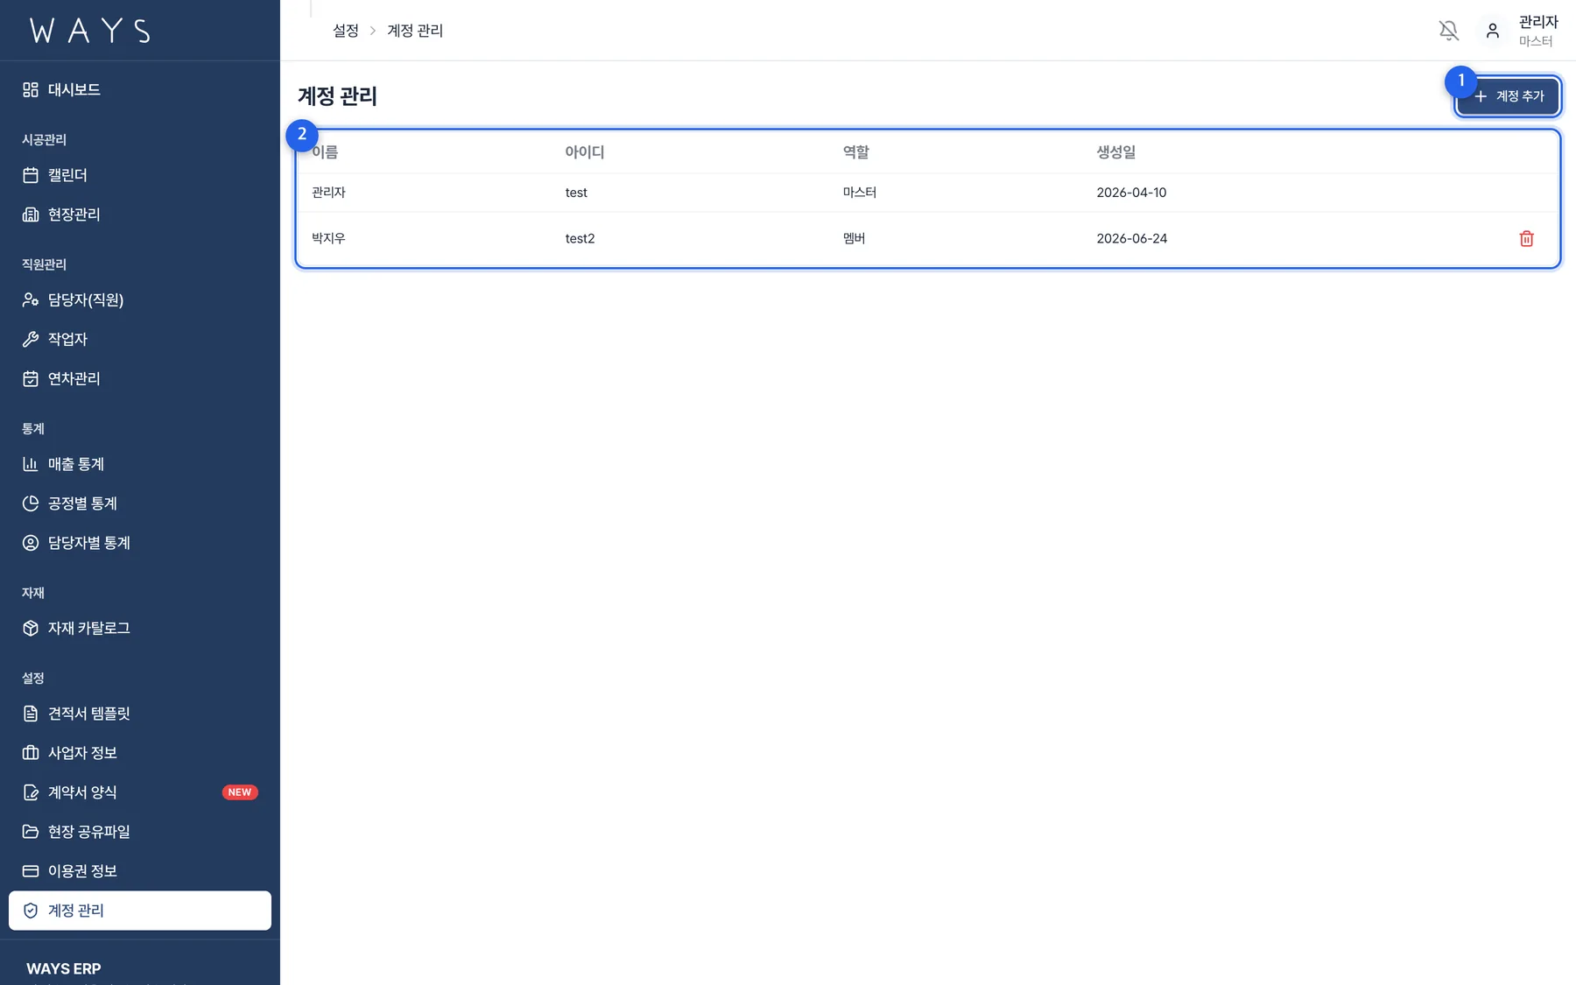This screenshot has width=1576, height=985.
Task: Click the 2026-06-24 creation date
Action: tap(1131, 238)
